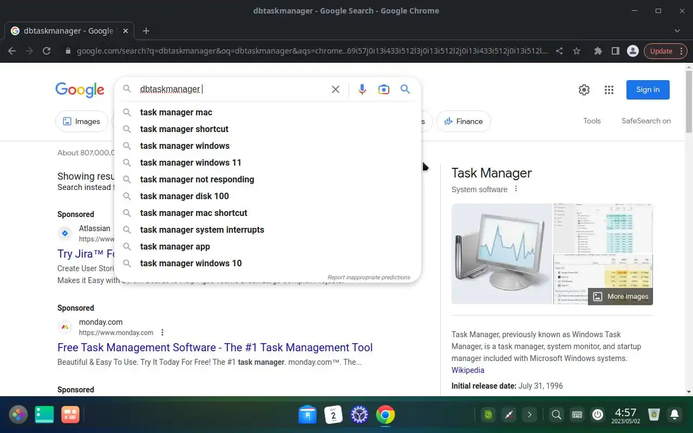Open the green file manager taskbar icon
The width and height of the screenshot is (693, 433).
coord(44,415)
